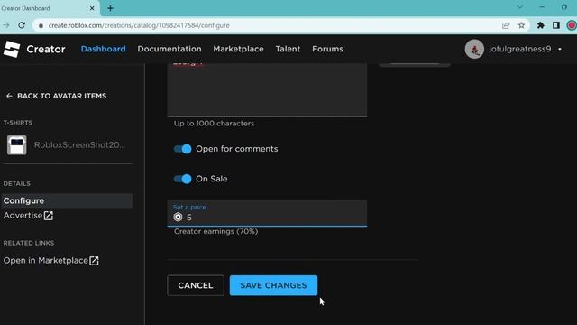Click the RobloxScreenShot20... item name
Screen dimensions: 577x325
79,144
